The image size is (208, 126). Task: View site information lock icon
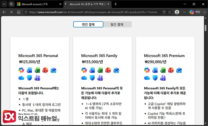point(26,12)
